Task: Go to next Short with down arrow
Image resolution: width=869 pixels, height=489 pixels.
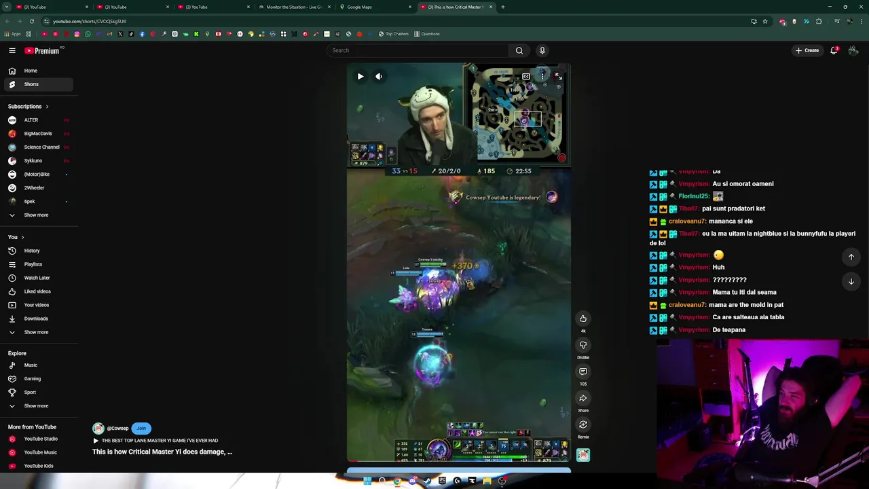Action: coord(851,281)
